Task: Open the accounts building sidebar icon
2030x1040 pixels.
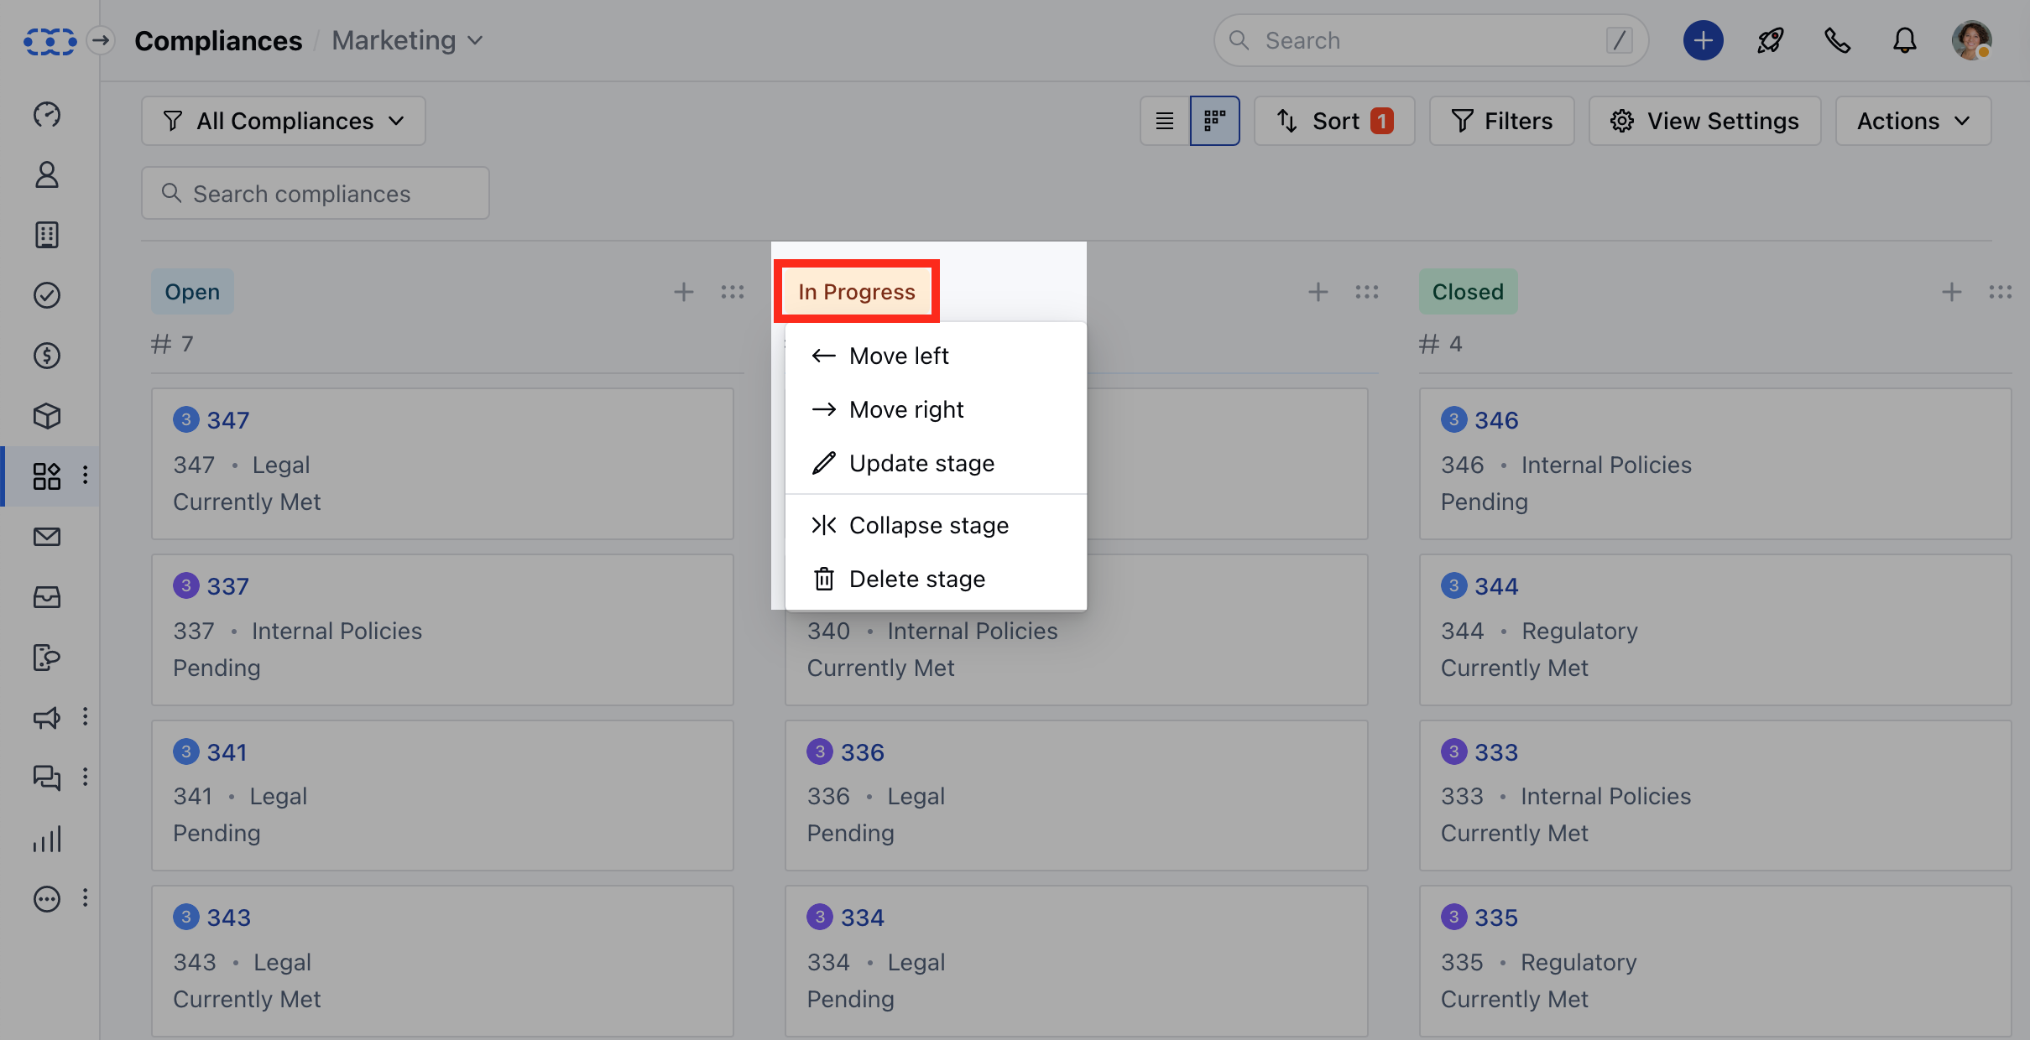Action: pos(47,235)
